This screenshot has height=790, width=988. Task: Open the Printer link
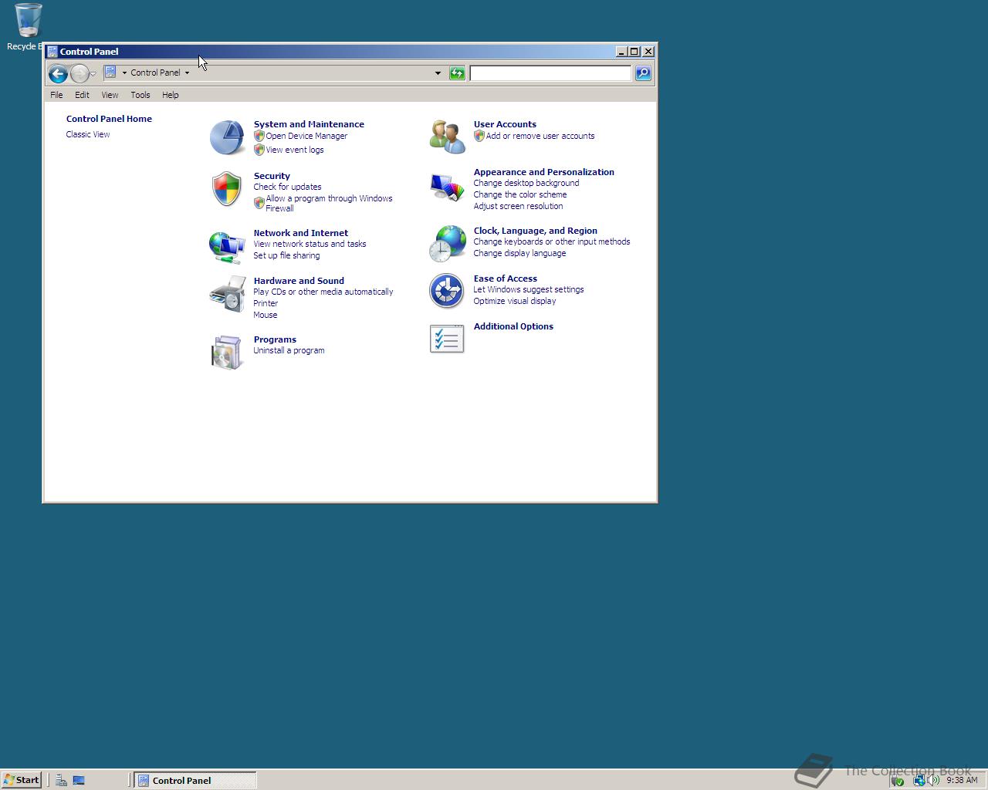click(266, 303)
